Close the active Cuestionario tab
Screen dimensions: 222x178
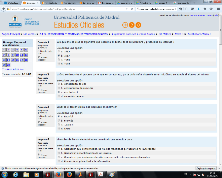point(37,3)
